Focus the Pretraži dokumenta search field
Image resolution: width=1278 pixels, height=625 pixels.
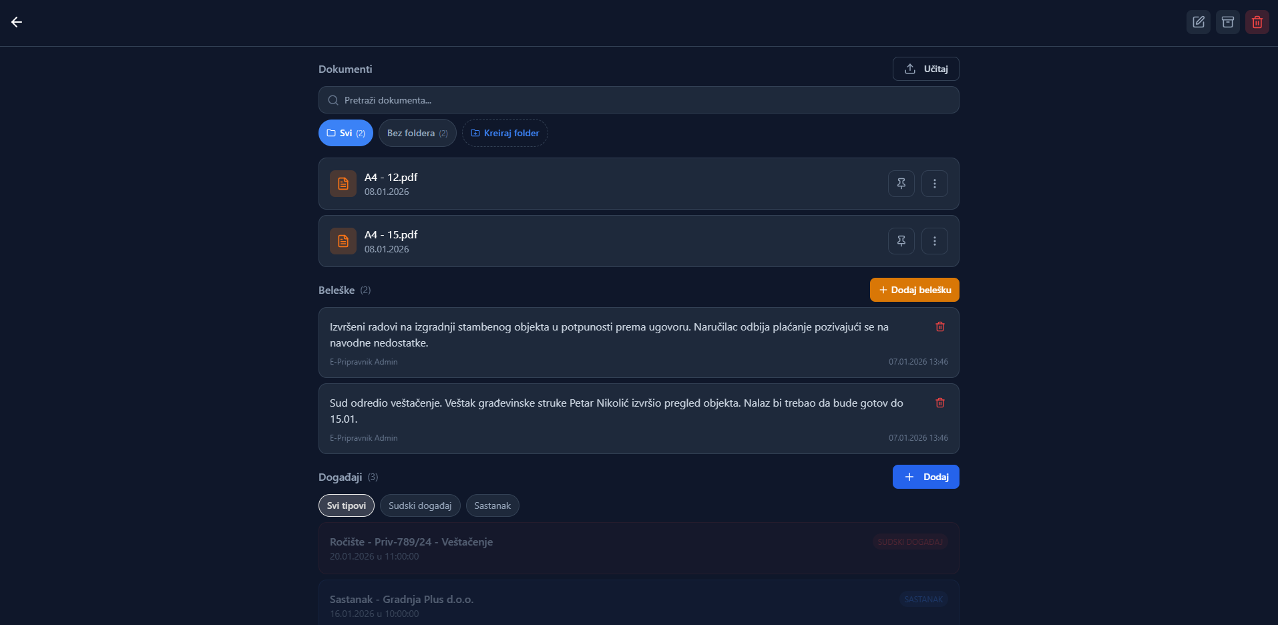[638, 100]
